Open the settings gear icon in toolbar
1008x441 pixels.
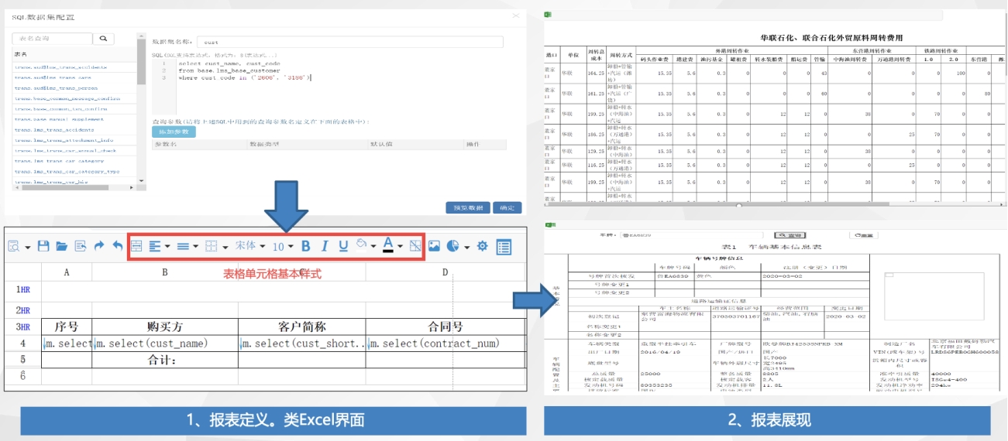pos(482,246)
